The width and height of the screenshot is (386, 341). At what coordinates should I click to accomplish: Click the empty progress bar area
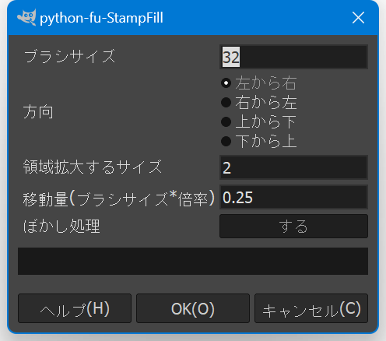(193, 261)
